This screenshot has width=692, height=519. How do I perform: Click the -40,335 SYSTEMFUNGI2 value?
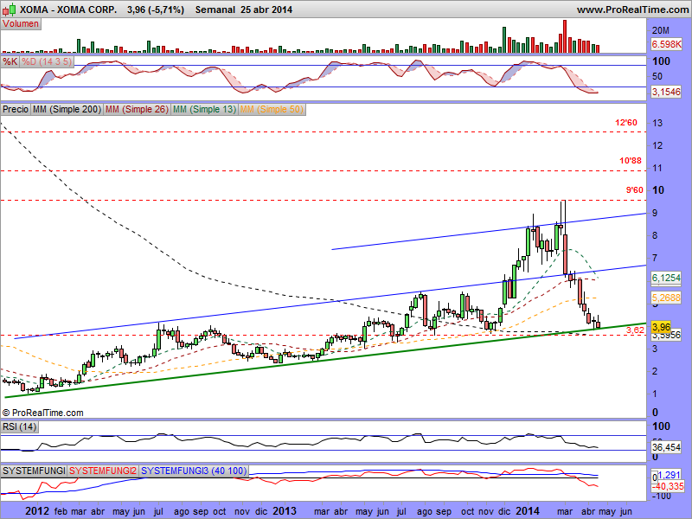pyautogui.click(x=668, y=486)
